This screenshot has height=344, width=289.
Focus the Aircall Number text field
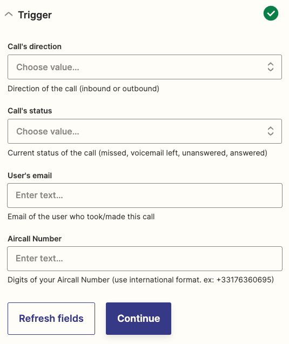click(x=145, y=259)
